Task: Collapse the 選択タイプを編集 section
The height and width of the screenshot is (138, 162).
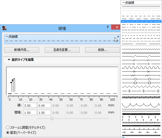Action: pos(9,60)
